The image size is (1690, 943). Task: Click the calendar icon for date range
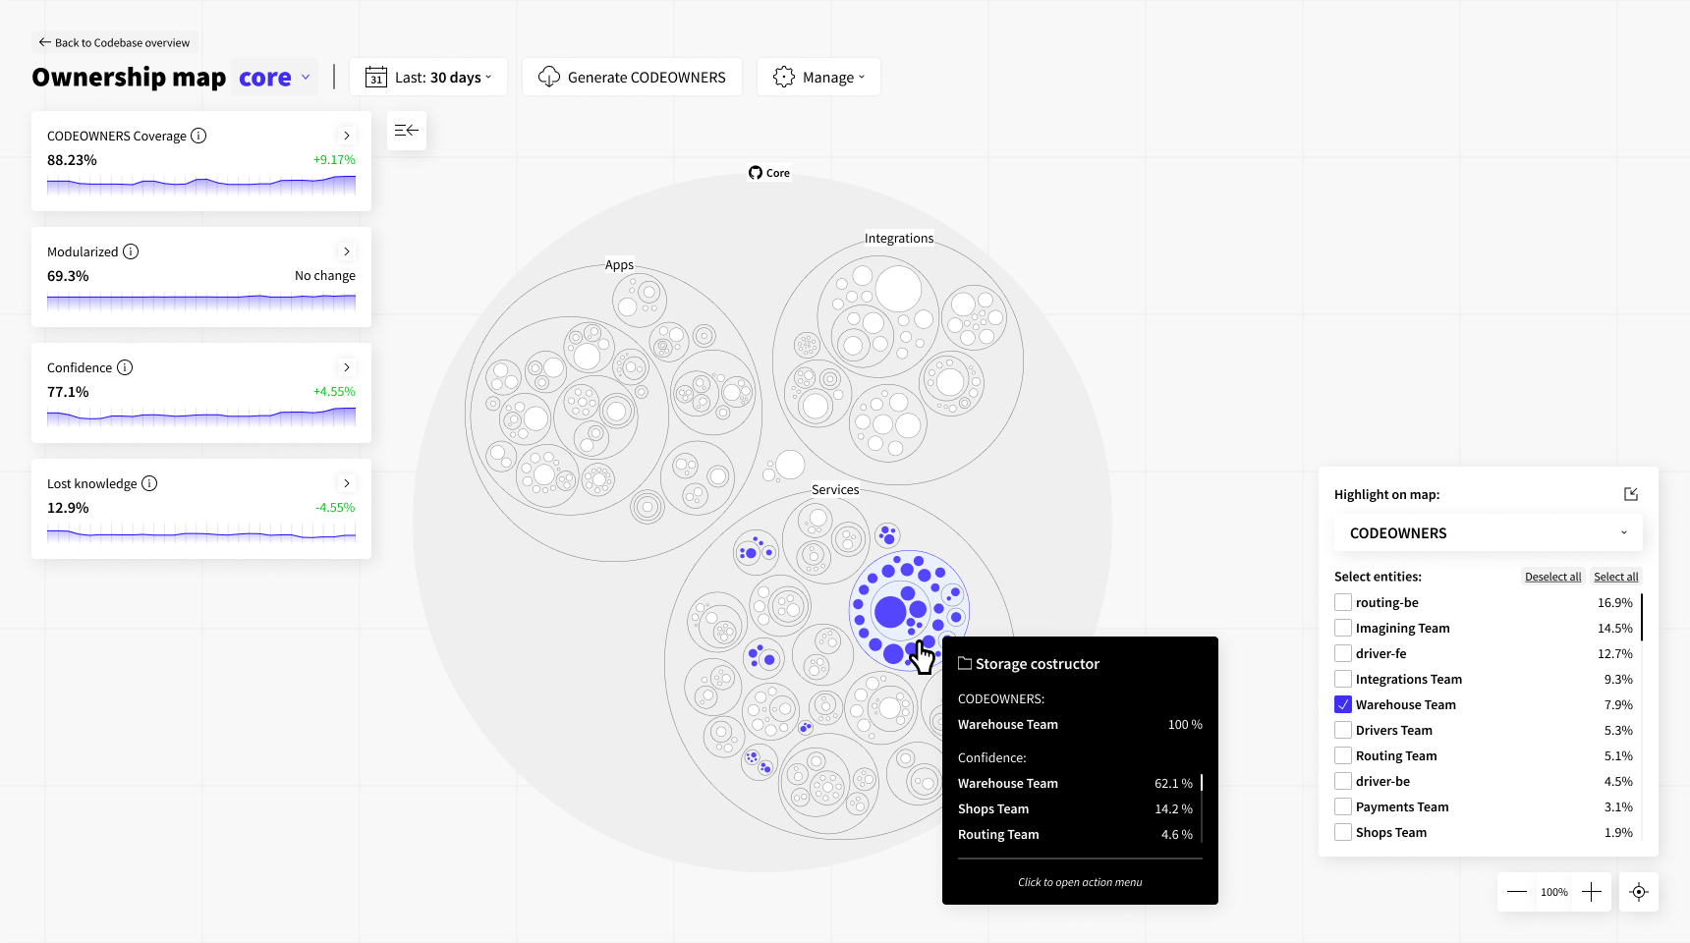click(376, 78)
